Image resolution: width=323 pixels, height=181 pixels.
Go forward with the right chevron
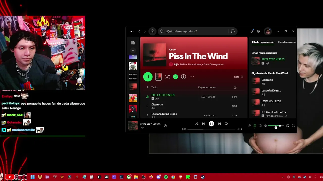click(x=145, y=31)
